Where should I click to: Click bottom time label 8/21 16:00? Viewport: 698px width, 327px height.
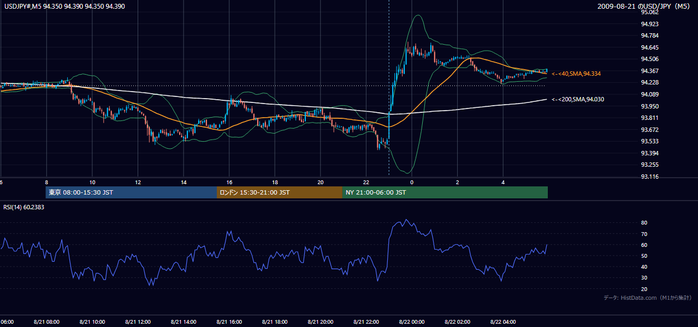click(x=229, y=322)
